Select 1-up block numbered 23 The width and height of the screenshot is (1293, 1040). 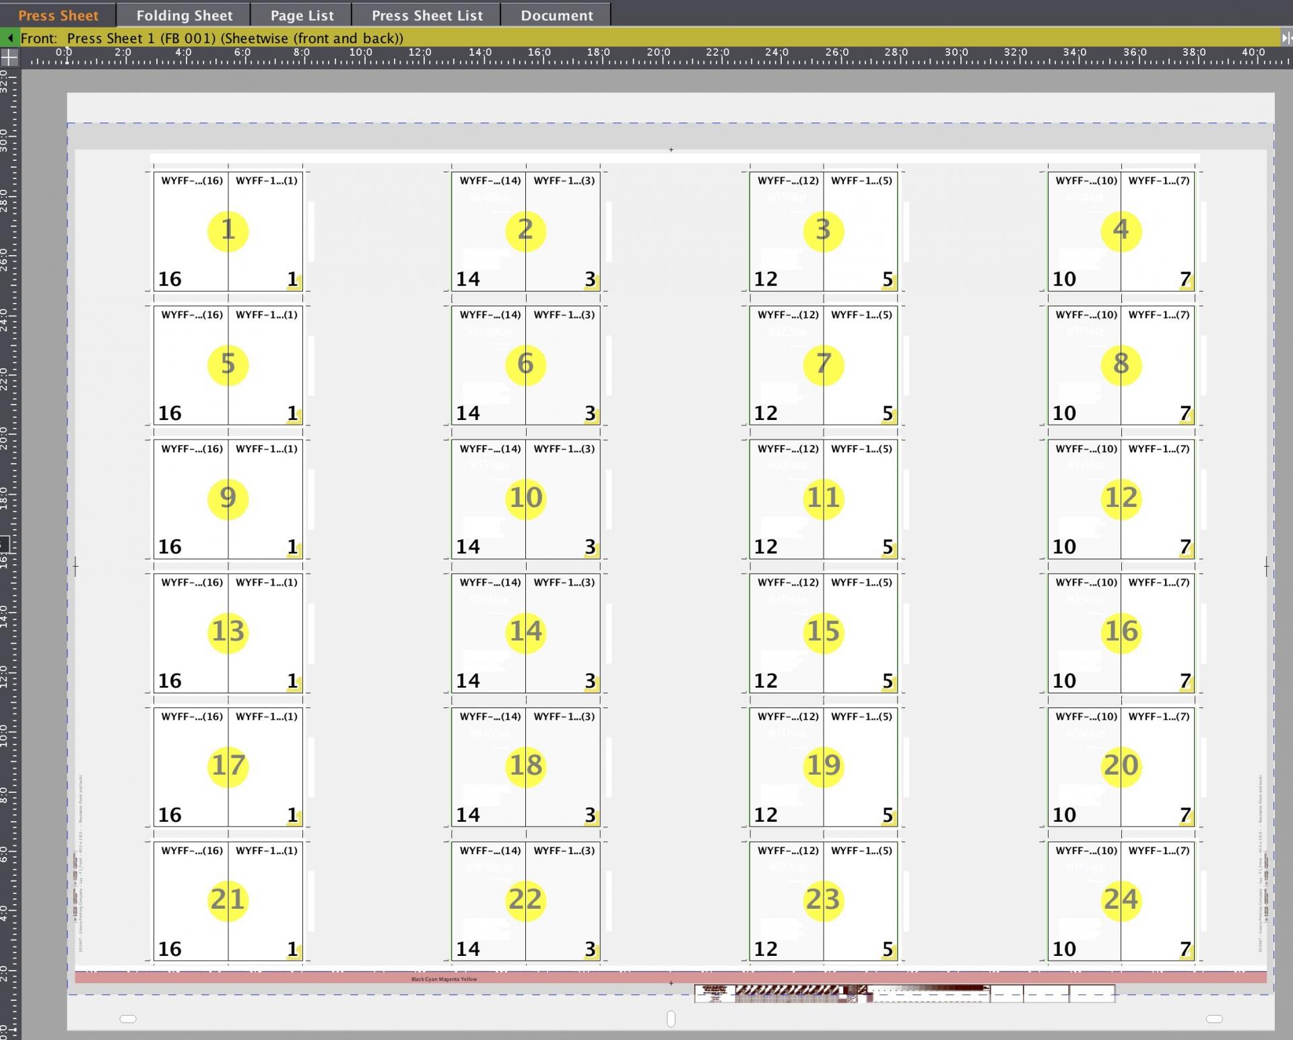pos(823,901)
